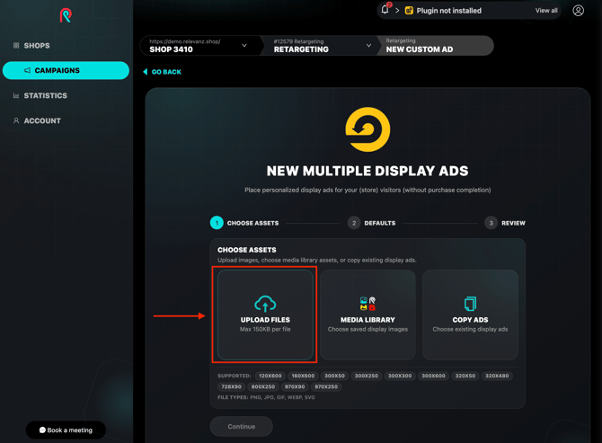Click View all notifications link
Screen dimensions: 602x443
click(x=546, y=11)
